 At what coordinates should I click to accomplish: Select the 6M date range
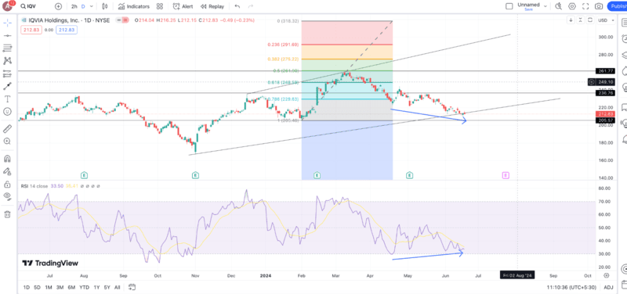71,287
